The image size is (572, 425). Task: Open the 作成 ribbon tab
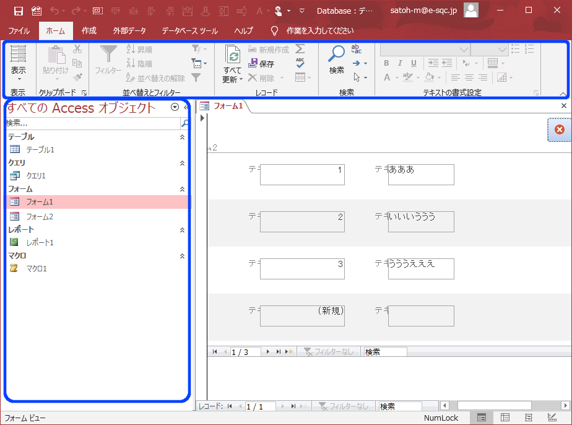tap(89, 30)
